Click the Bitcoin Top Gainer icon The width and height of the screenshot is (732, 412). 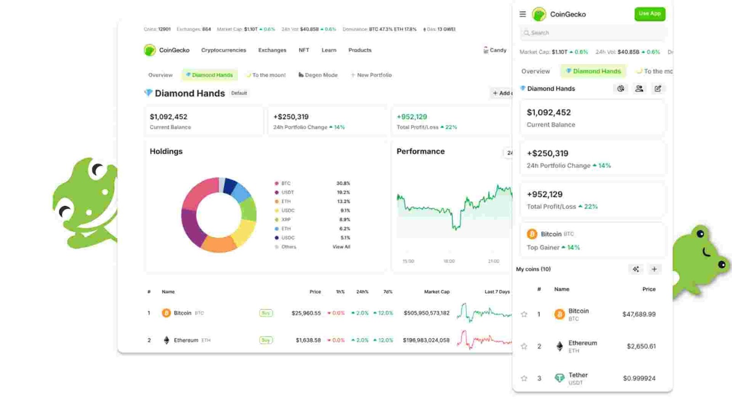532,234
